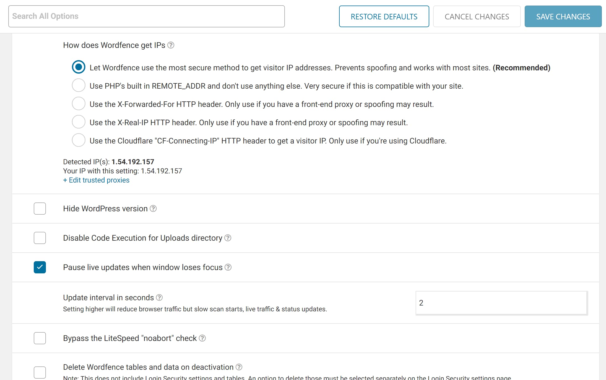606x380 pixels.
Task: Select the Cloudflare CF-Connecting-IP option
Action: (x=79, y=140)
